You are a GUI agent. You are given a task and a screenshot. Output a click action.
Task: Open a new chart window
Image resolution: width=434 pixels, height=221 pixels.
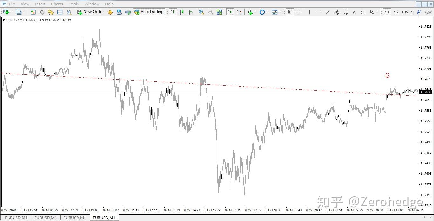(6, 12)
